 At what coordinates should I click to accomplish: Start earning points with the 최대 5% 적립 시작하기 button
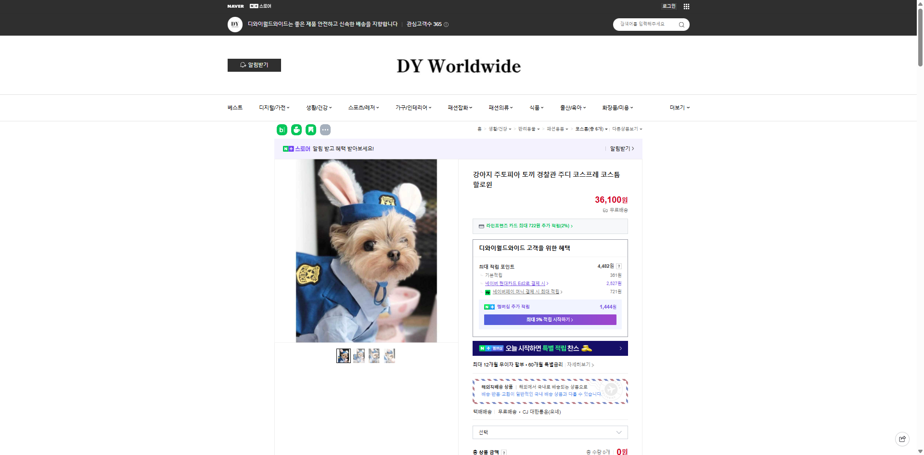pos(550,319)
